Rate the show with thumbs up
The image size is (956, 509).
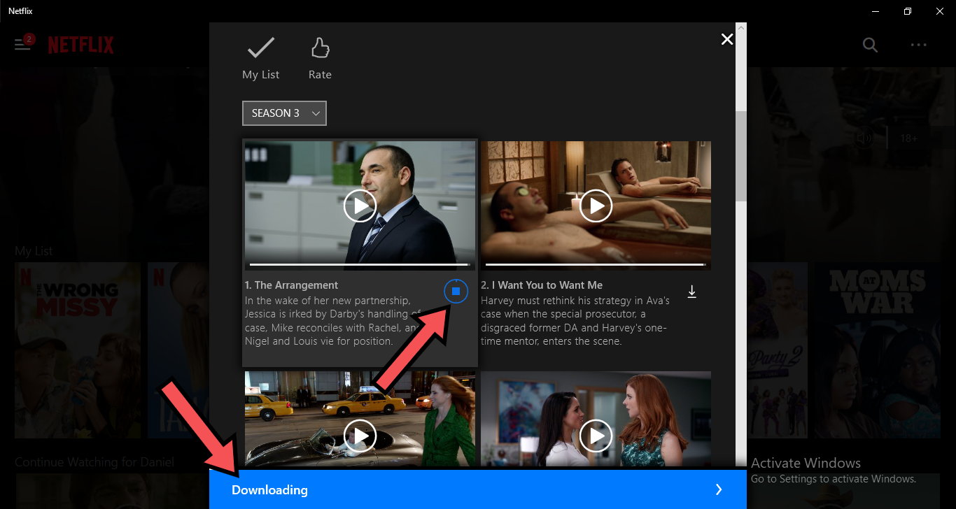click(x=320, y=48)
